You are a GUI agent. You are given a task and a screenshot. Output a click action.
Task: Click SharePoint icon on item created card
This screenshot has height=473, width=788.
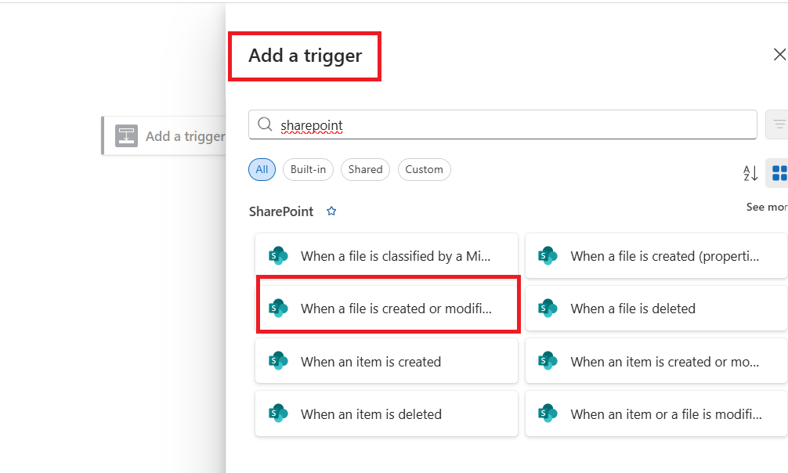click(x=278, y=361)
